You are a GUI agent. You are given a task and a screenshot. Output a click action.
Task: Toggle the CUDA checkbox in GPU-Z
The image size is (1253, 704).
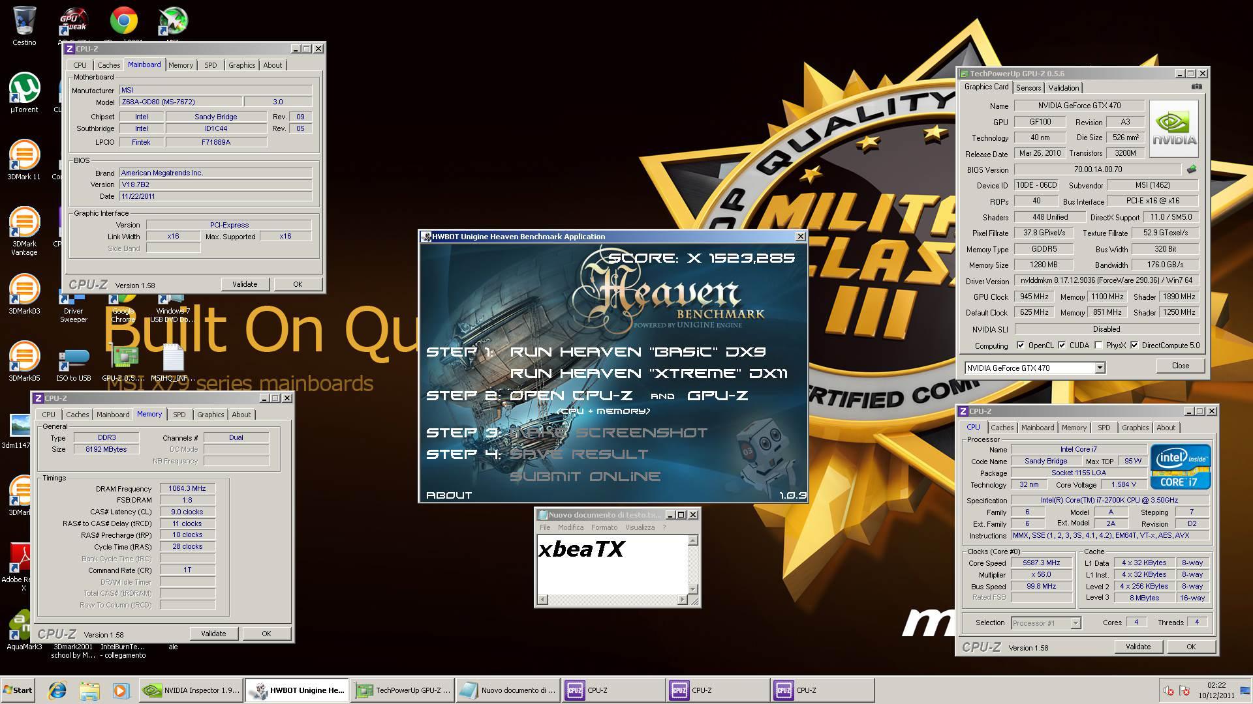pyautogui.click(x=1062, y=345)
